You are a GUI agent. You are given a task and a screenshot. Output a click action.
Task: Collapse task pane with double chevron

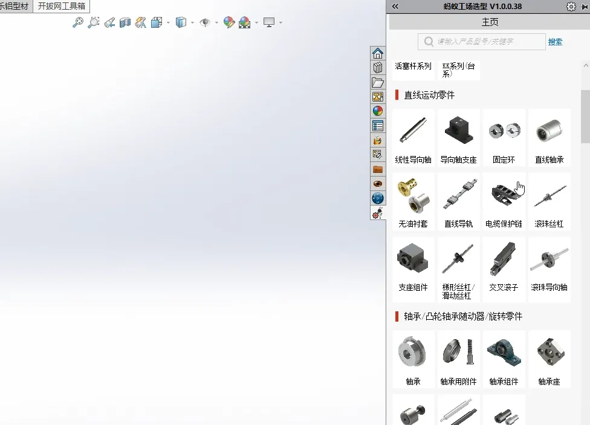(395, 7)
